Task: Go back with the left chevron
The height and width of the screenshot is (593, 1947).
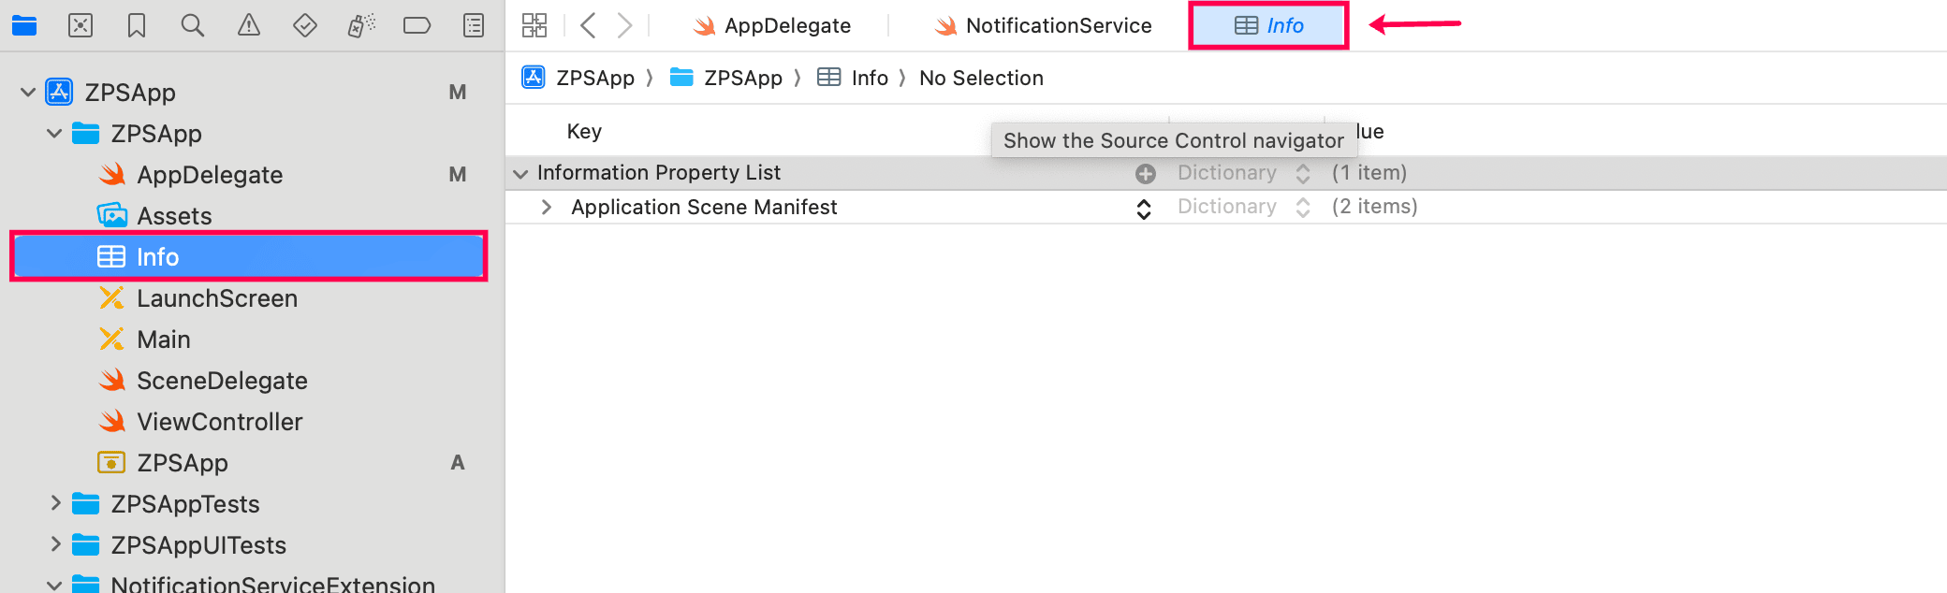Action: pyautogui.click(x=588, y=25)
